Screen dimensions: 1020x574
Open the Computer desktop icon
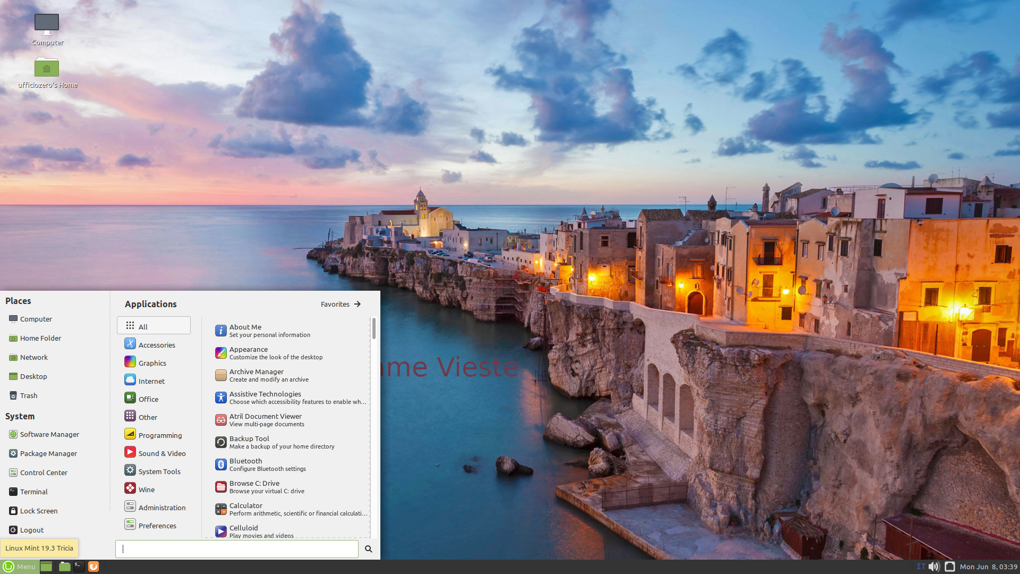click(47, 29)
